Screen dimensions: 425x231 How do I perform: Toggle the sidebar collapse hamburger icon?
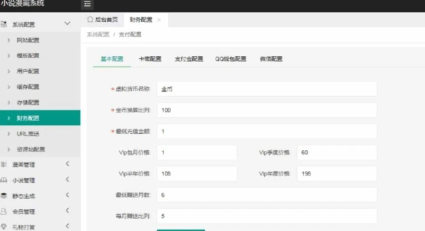[x=87, y=4]
